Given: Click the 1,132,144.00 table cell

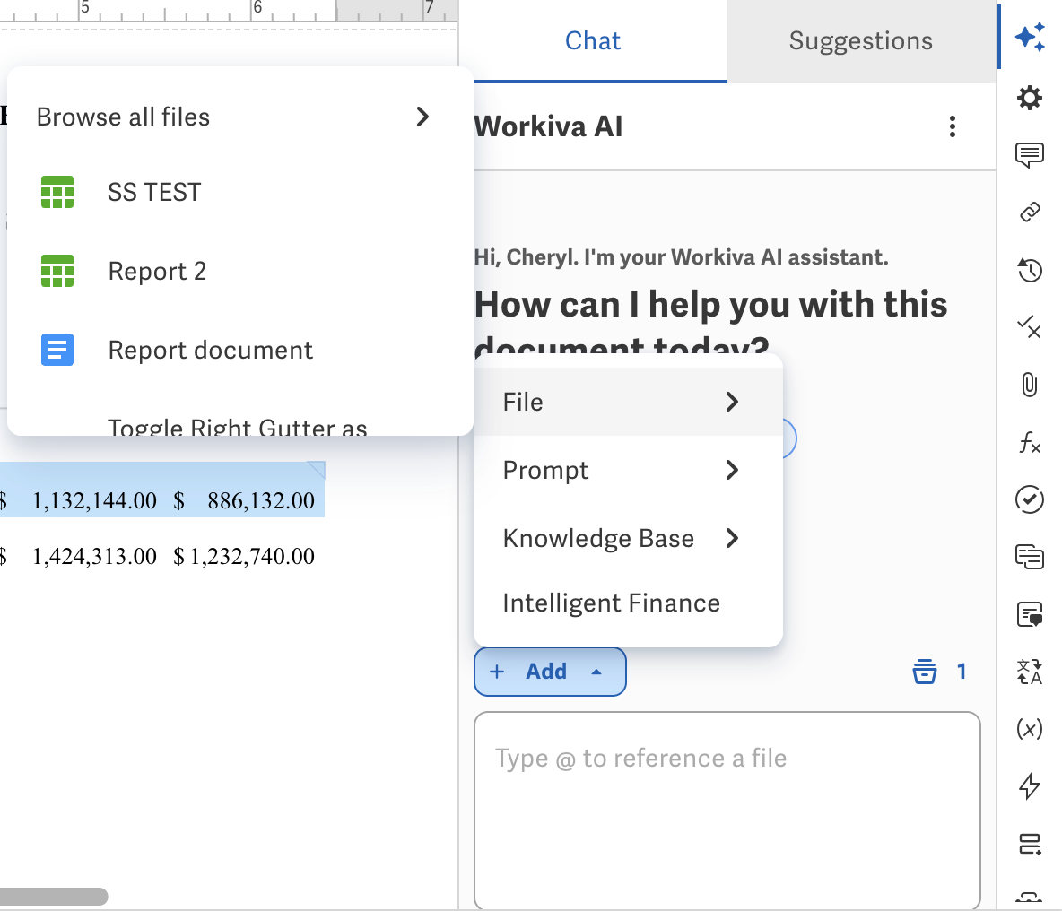Looking at the screenshot, I should [93, 501].
